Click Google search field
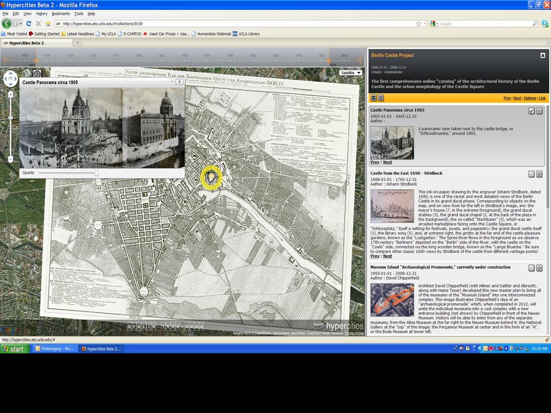Screen dimensions: 551x413 click(485, 24)
